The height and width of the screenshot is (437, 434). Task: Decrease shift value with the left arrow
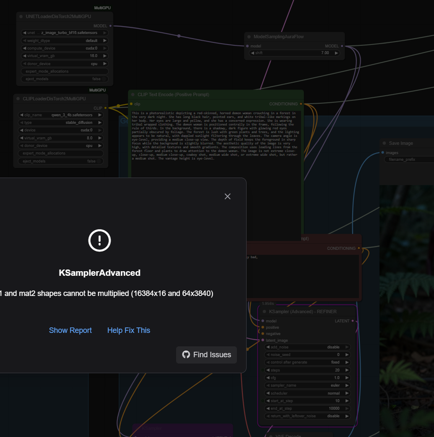coord(252,52)
